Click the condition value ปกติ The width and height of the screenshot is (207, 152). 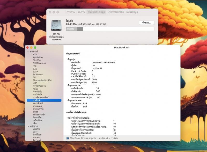coord(85,107)
